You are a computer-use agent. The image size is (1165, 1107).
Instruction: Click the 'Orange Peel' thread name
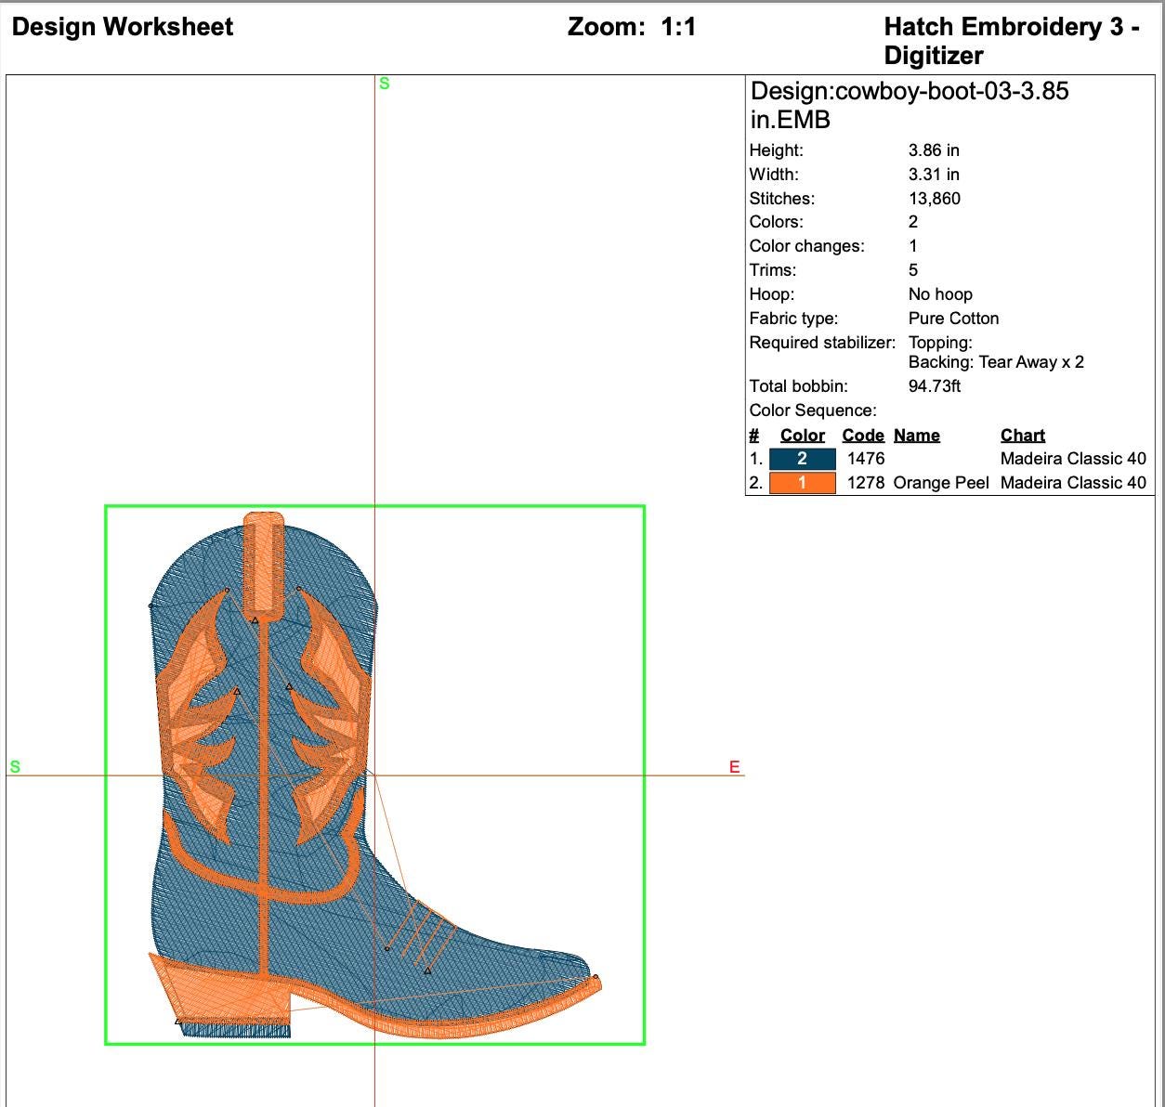[x=941, y=483]
